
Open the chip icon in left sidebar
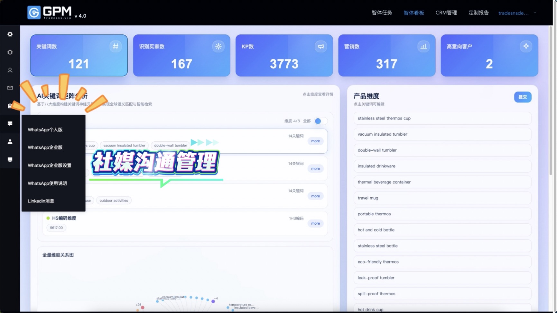coord(10,52)
